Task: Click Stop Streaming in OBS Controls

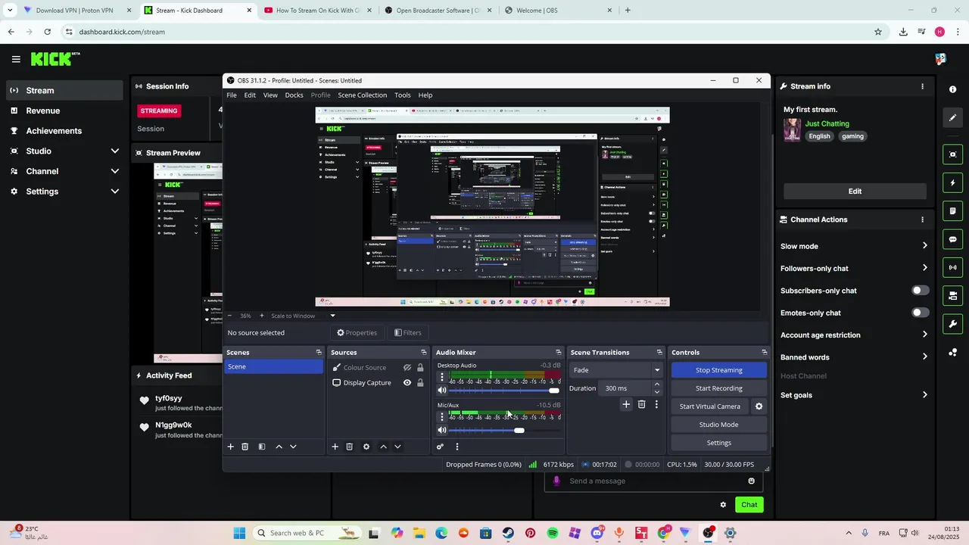Action: coord(719,370)
